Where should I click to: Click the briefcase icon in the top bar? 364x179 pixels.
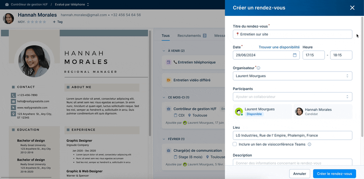point(7,5)
